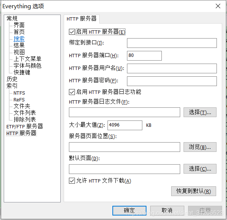Select 文件夹 in the options tree
Image resolution: width=227 pixels, height=220 pixels.
pyautogui.click(x=22, y=106)
